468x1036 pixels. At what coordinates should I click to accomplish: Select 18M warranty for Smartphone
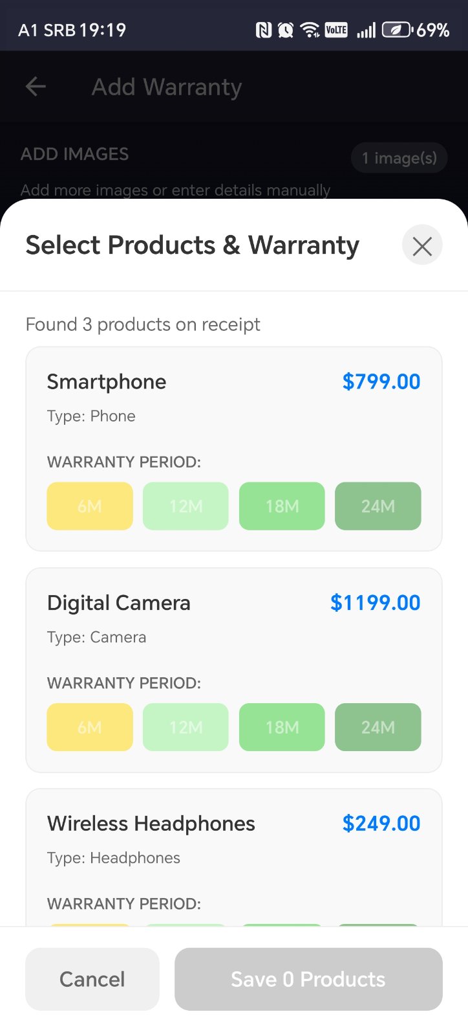pos(282,506)
